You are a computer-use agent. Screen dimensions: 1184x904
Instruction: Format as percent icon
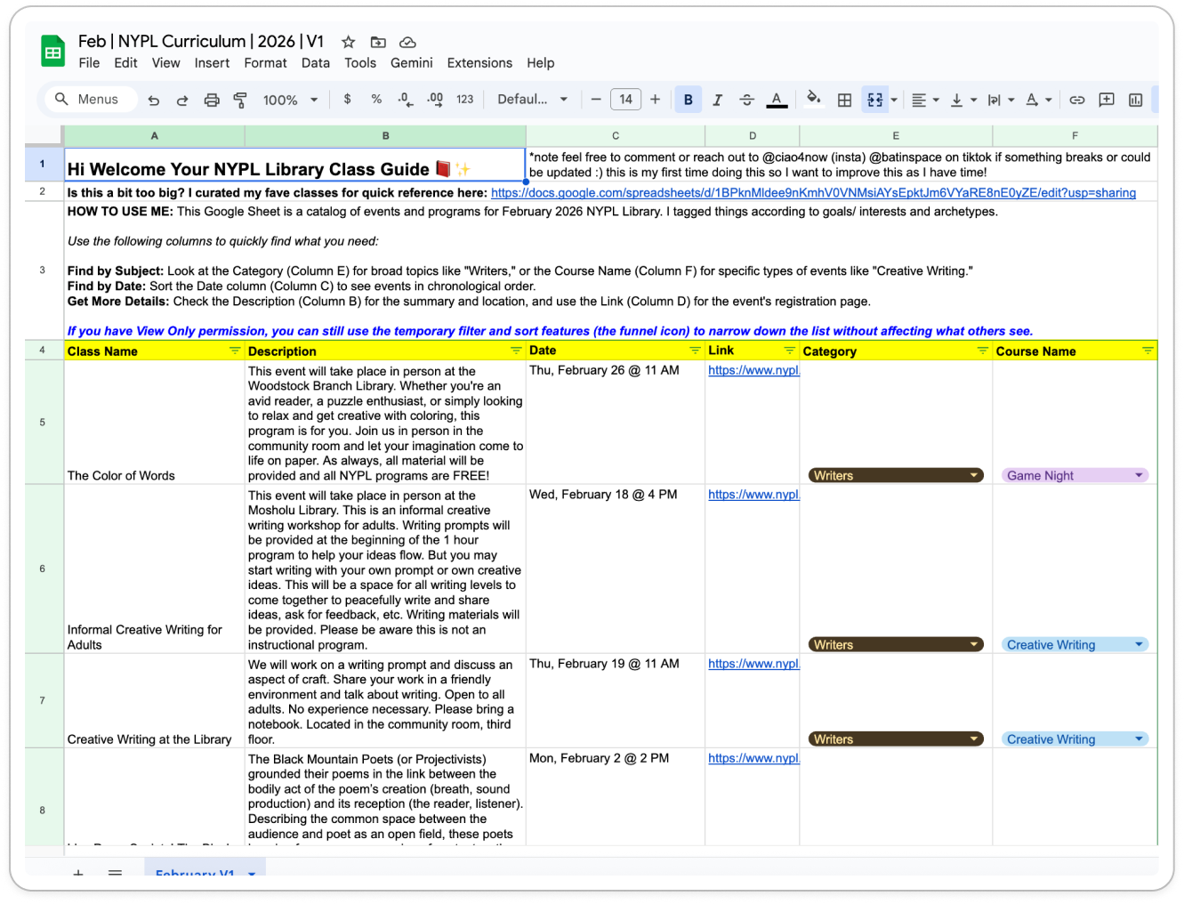376,100
